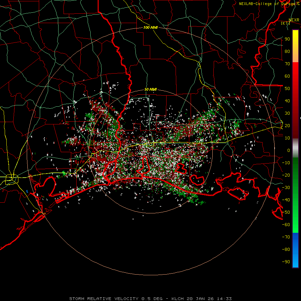The width and height of the screenshot is (301, 301).
Task: Click the [KT] units label
Action: click(x=285, y=23)
